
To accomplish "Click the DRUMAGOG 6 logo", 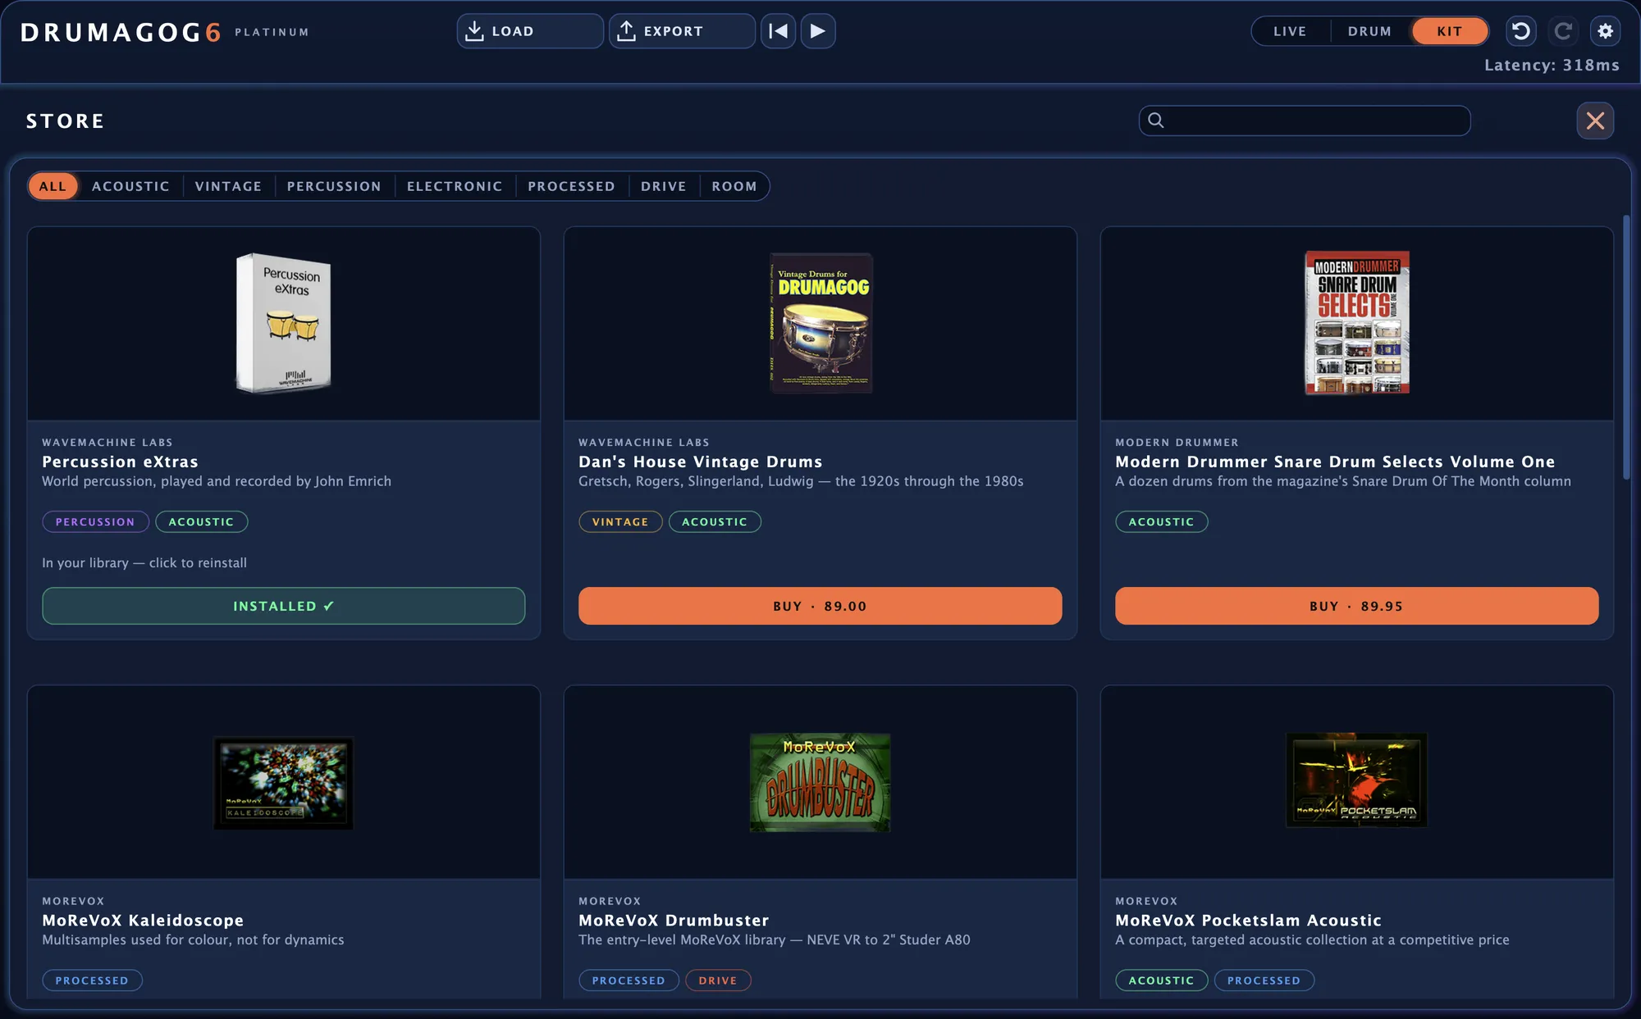I will click(x=121, y=32).
